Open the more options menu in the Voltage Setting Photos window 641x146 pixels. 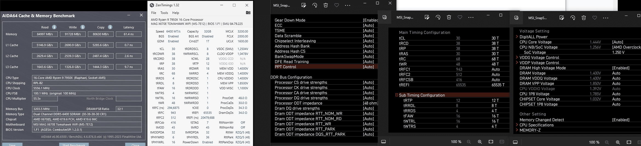click(x=606, y=18)
